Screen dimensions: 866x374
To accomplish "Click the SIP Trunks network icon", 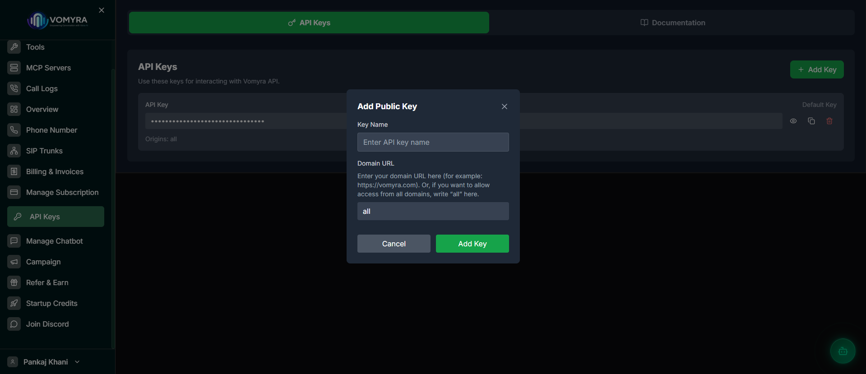I will tap(14, 151).
